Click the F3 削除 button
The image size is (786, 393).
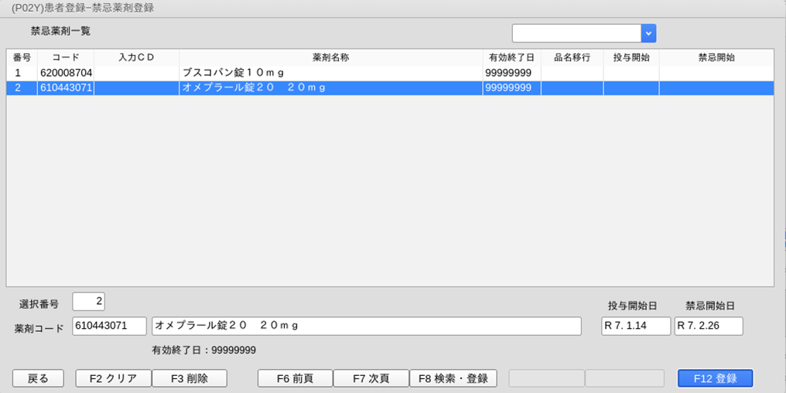[190, 378]
